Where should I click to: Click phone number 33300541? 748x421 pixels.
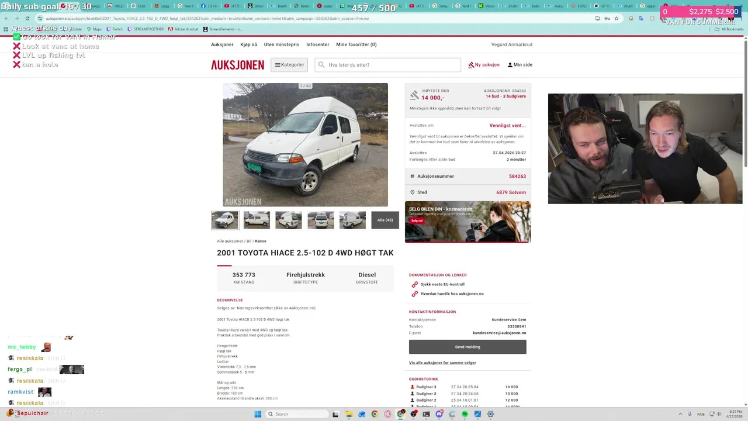click(517, 326)
